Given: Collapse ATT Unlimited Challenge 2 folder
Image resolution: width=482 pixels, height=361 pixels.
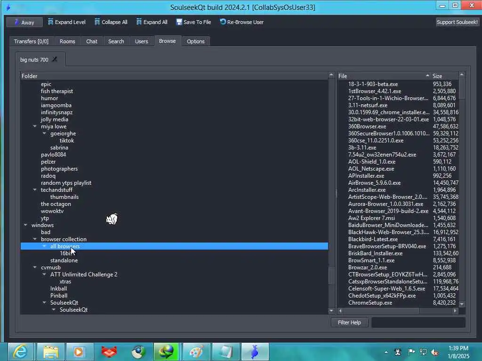Looking at the screenshot, I should (x=44, y=275).
